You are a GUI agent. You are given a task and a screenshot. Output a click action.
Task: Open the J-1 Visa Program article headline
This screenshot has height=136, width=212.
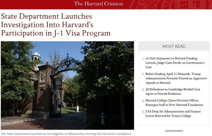point(56,25)
